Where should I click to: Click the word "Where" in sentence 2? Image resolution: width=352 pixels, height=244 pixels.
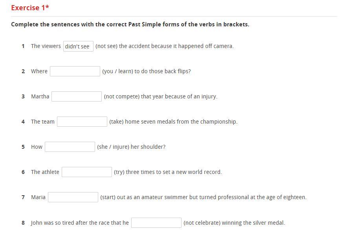39,71
